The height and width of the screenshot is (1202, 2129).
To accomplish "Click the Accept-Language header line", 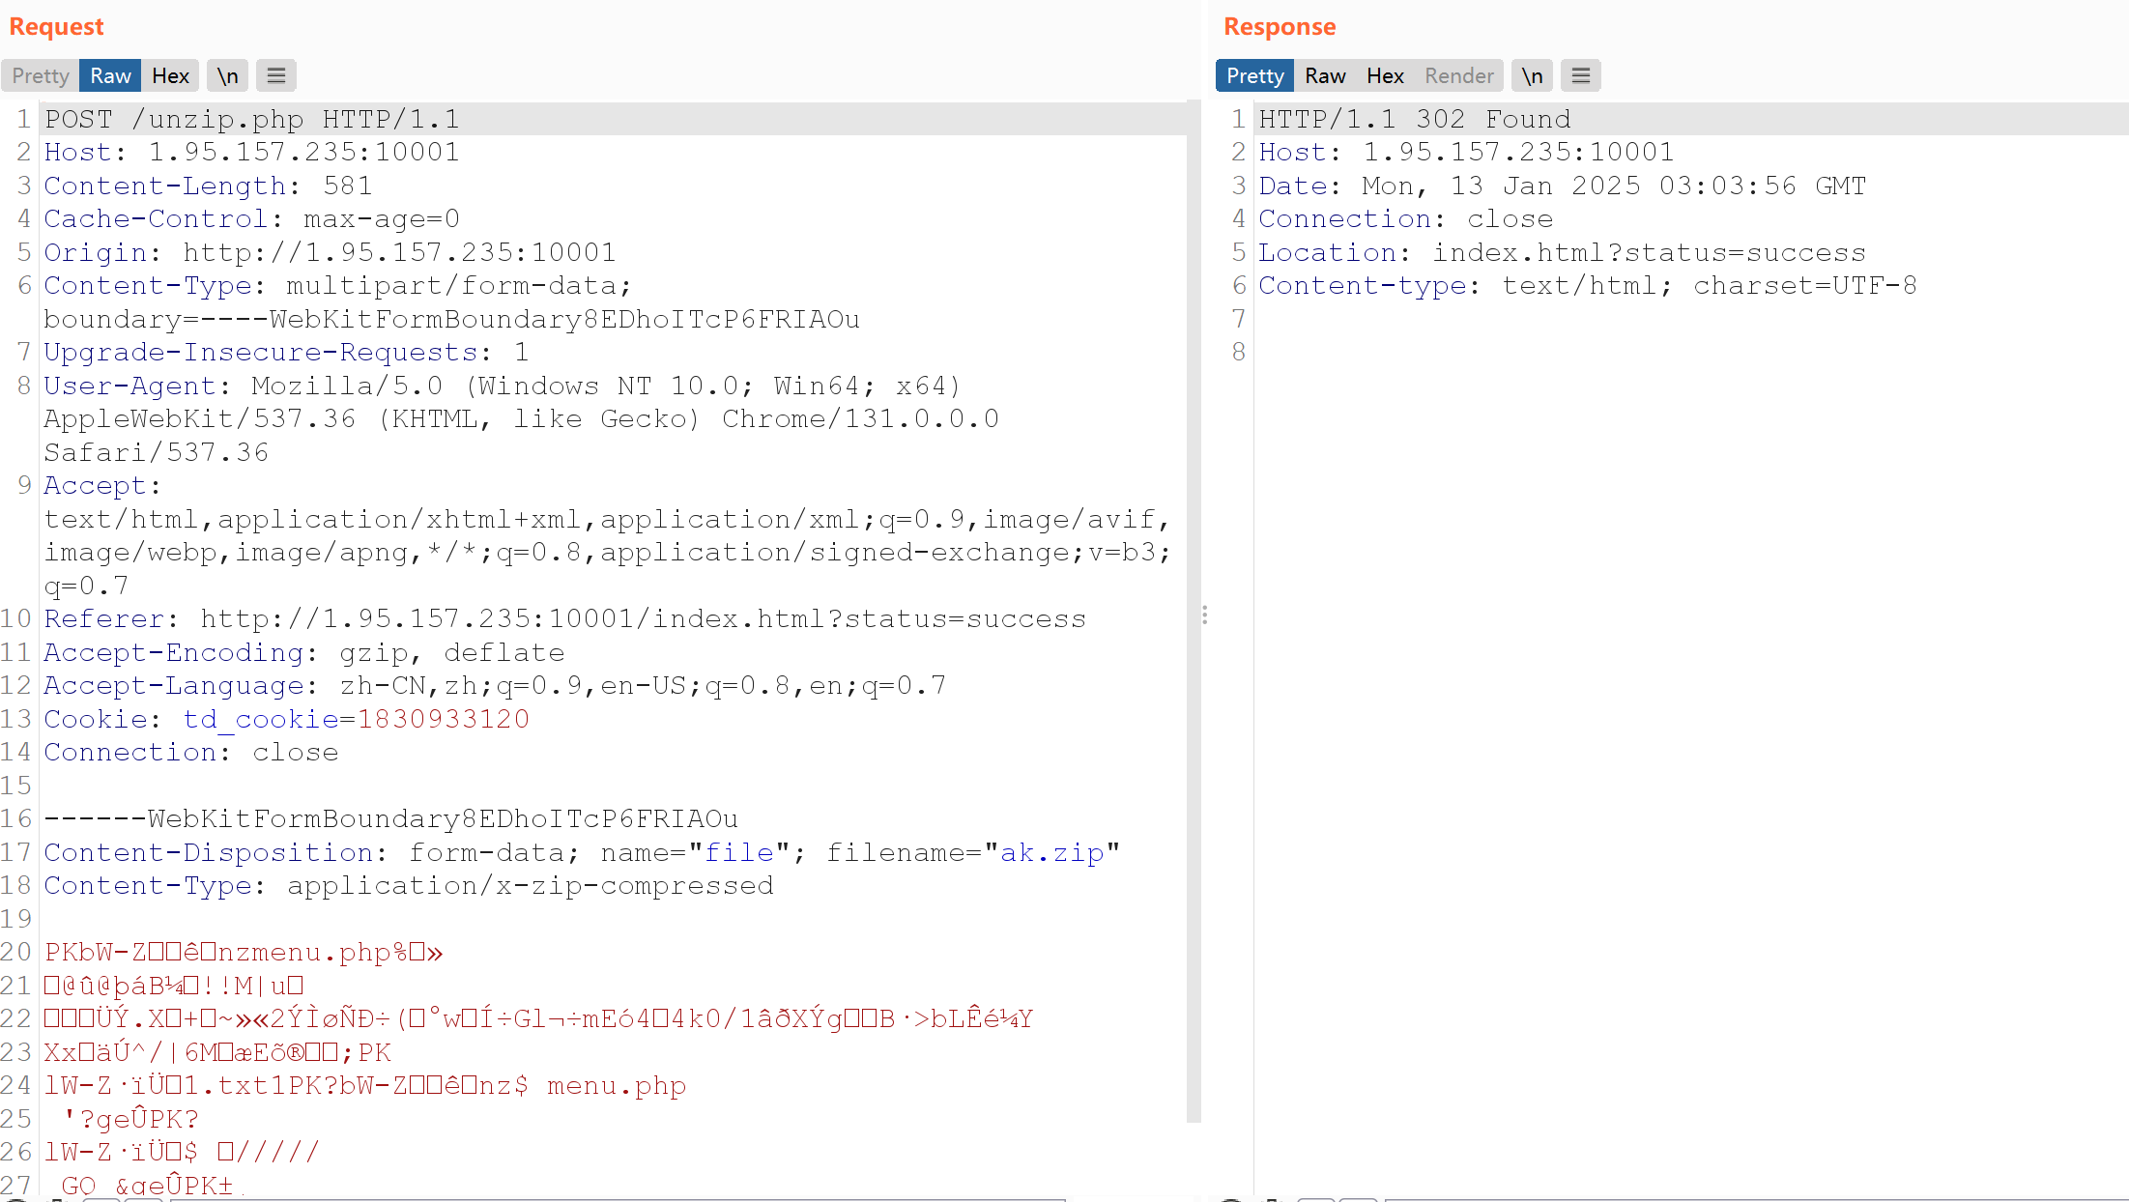I will pyautogui.click(x=495, y=686).
